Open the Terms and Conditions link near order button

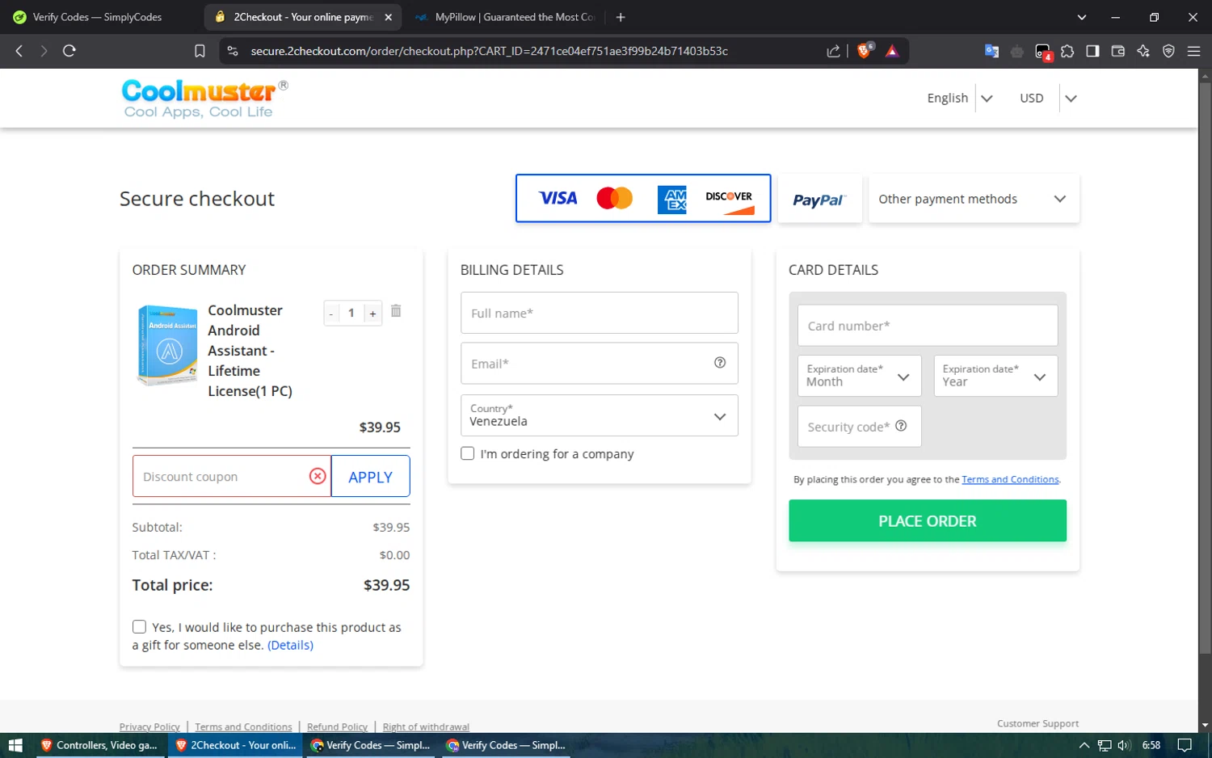click(x=1010, y=479)
